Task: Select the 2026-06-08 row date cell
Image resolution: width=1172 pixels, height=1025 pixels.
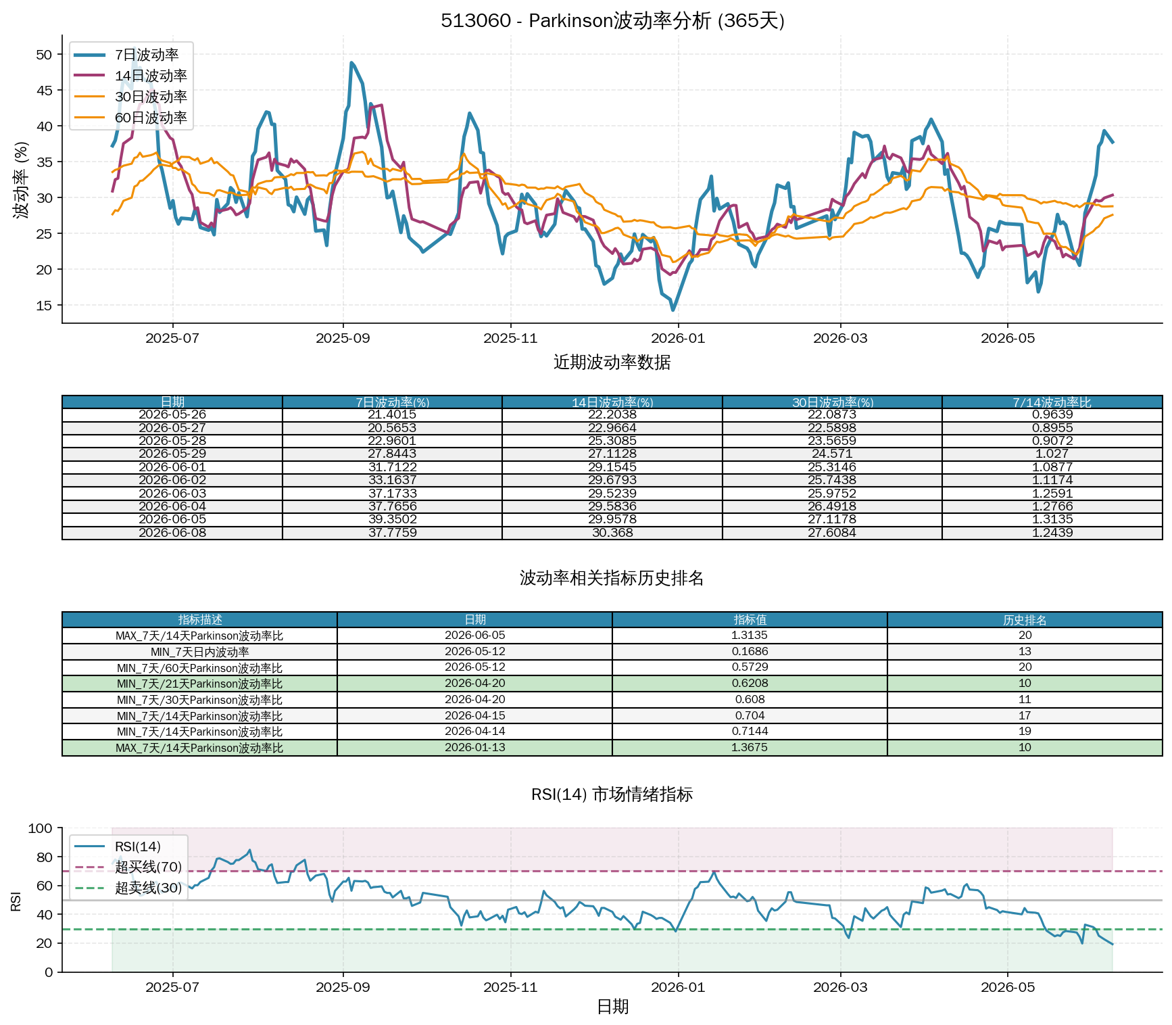Action: (172, 533)
